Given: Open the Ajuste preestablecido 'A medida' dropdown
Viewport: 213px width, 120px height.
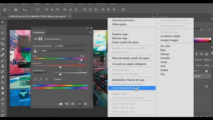Looking at the screenshot, I should 71,46.
